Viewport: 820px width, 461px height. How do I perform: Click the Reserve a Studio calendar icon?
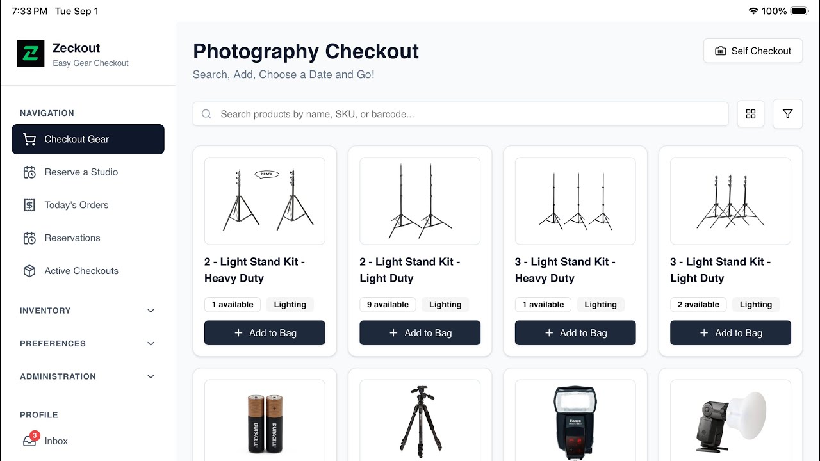coord(29,172)
